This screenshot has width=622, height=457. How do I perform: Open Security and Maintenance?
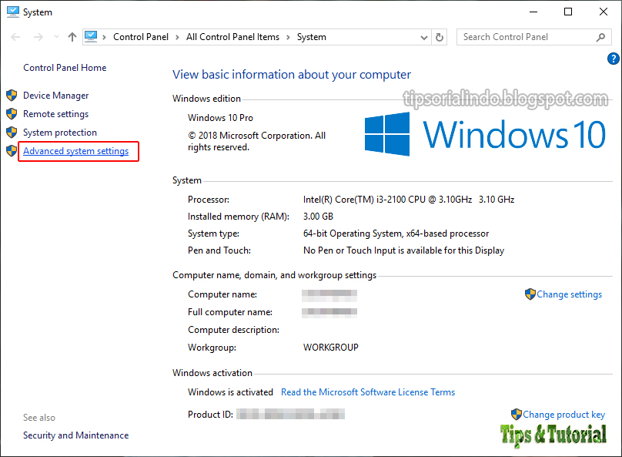tap(75, 435)
